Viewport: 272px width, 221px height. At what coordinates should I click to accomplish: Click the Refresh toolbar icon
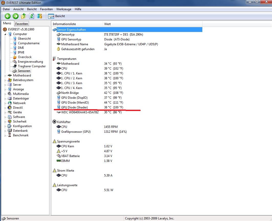click(32, 16)
